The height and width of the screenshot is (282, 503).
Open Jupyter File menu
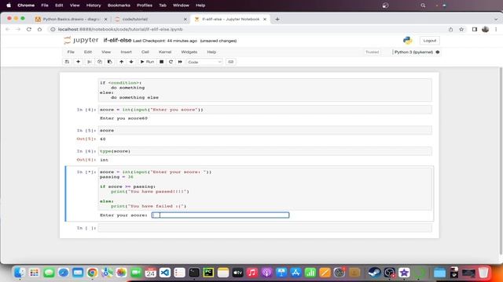(71, 52)
